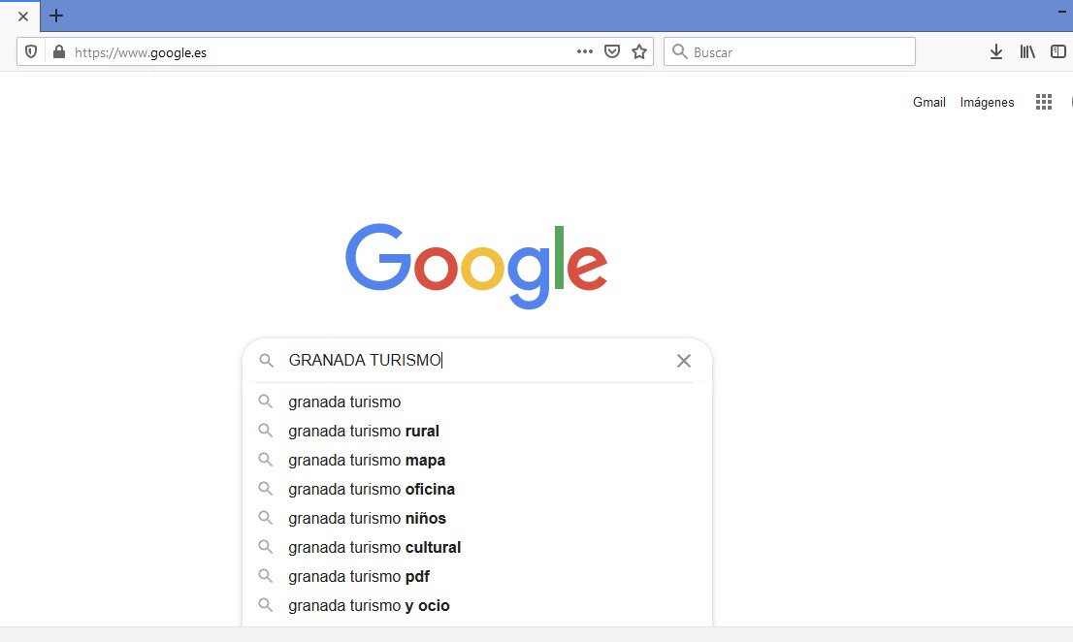1073x642 pixels.
Task: Open Google apps grid
Action: pos(1044,102)
